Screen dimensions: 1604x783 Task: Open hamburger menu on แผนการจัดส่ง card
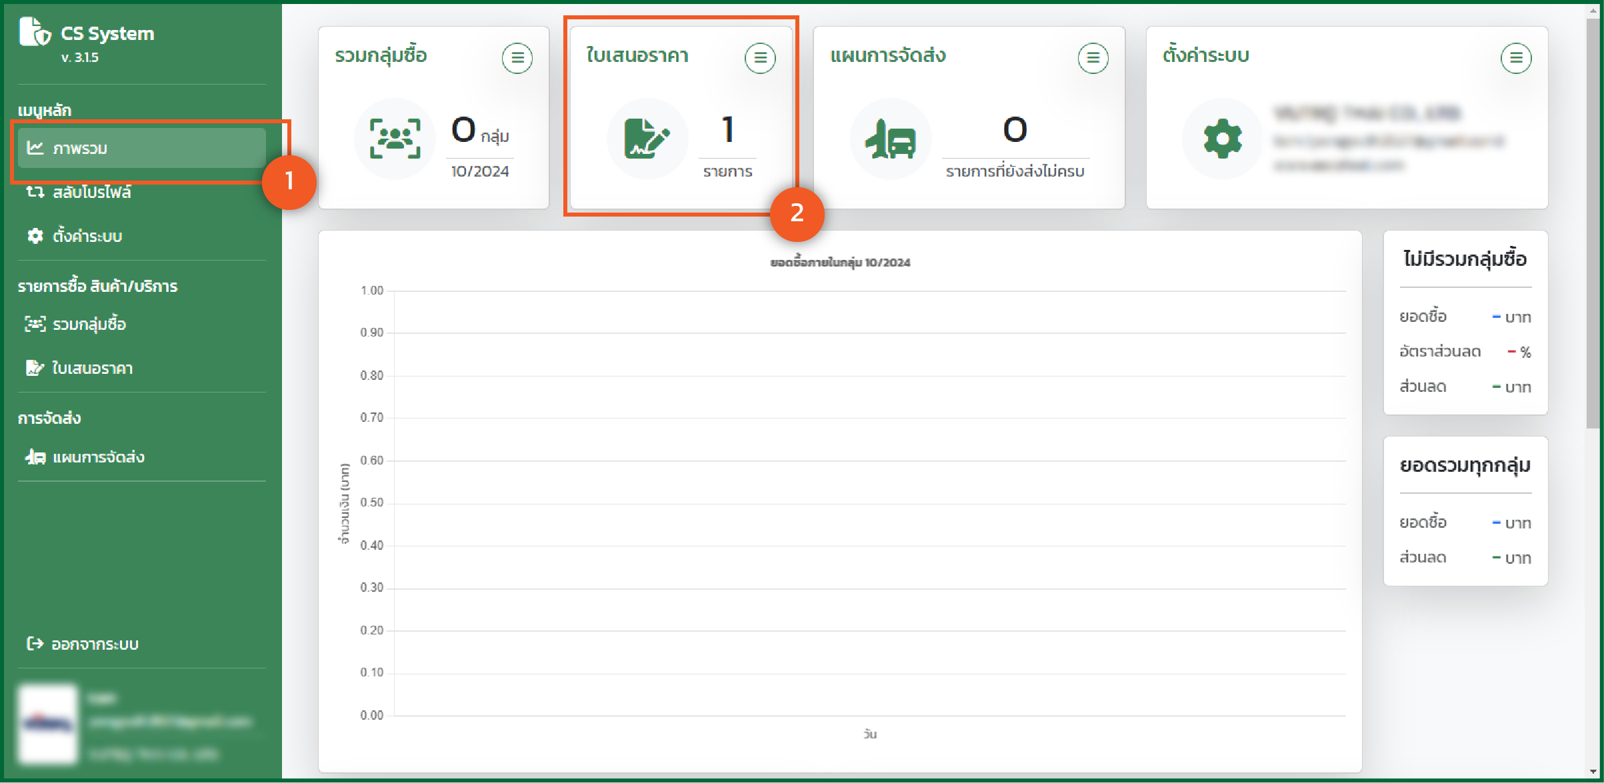click(1093, 58)
